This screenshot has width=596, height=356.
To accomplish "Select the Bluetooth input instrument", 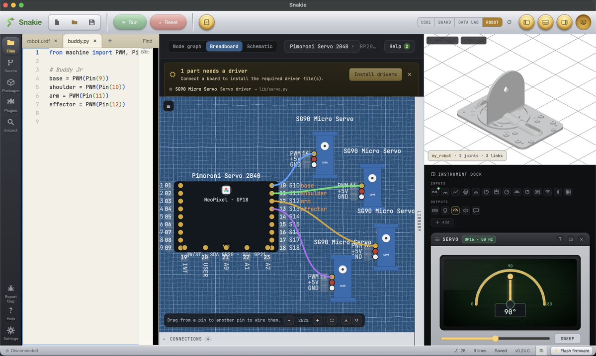I will coord(558,192).
